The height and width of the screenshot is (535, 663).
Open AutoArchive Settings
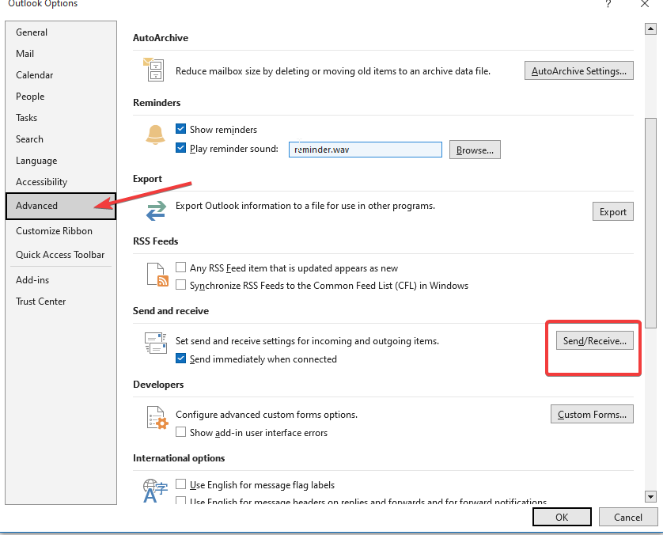[x=578, y=70]
